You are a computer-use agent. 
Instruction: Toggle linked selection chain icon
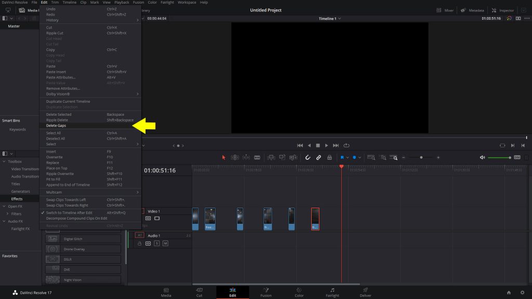tap(318, 158)
